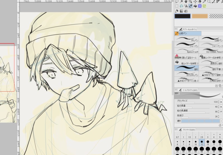This screenshot has height=155, width=223.
Task: Select the Fill bucket tool
Action: pyautogui.click(x=195, y=6)
